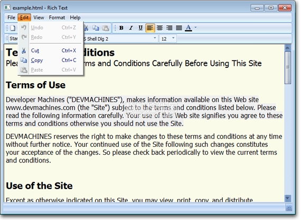This screenshot has width=301, height=220.
Task: Select Align Right paragraph button
Action: [x=170, y=28]
